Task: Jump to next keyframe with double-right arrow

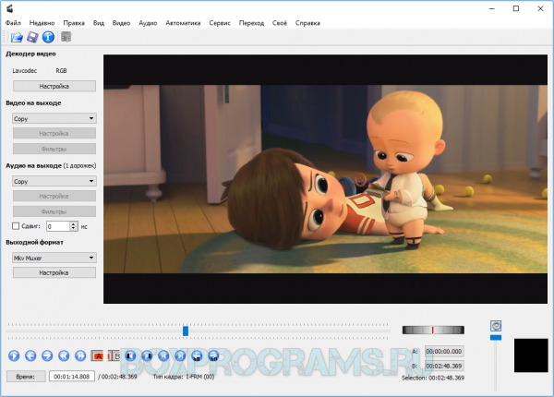Action: 80,355
